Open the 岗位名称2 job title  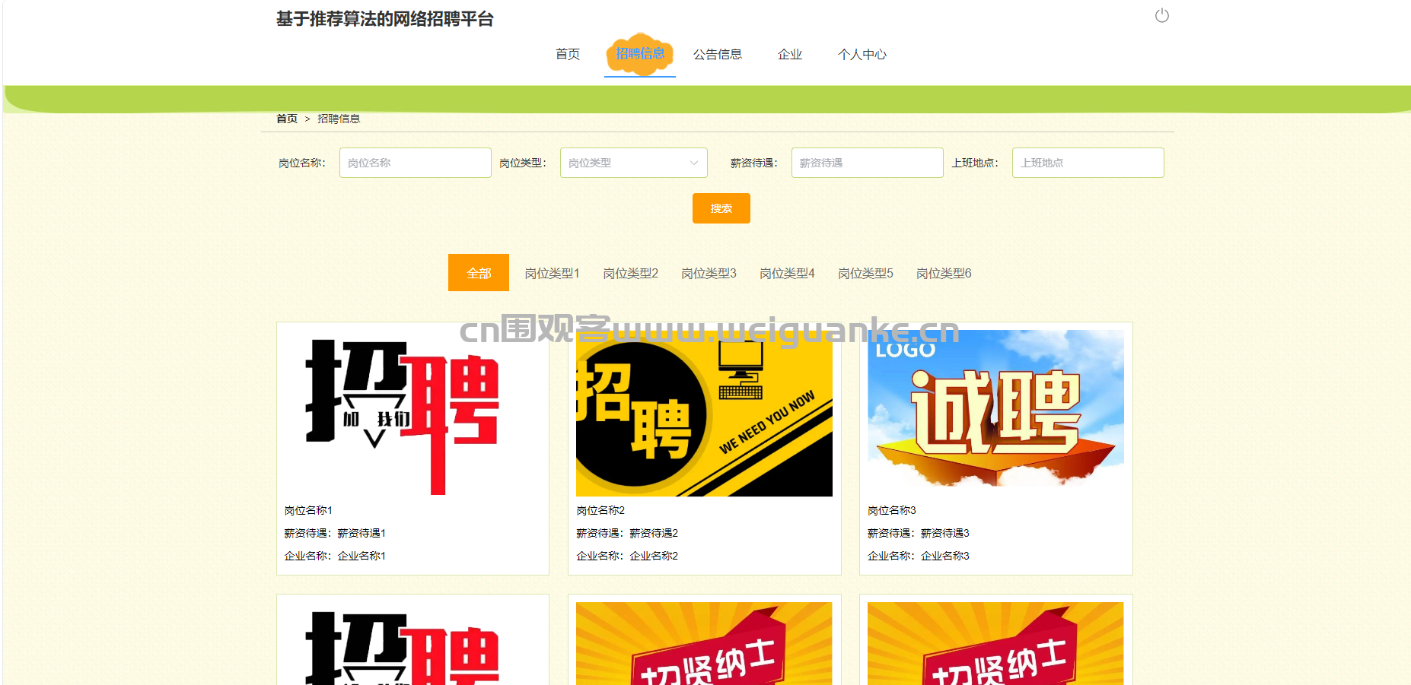pyautogui.click(x=600, y=510)
